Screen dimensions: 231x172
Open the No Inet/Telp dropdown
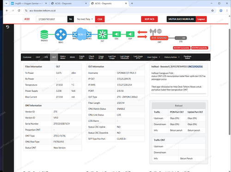pos(85,19)
